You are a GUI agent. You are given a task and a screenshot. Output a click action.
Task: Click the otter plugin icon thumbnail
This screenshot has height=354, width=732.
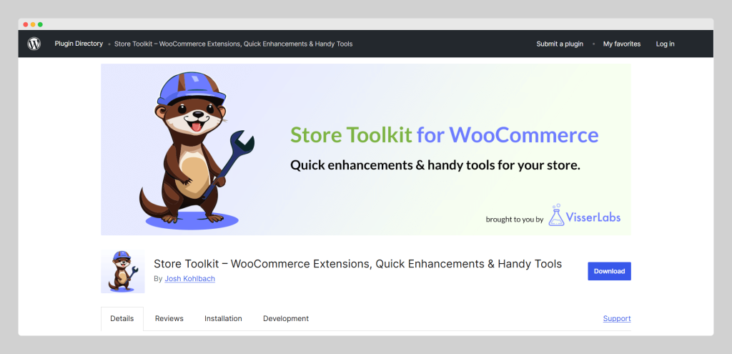pyautogui.click(x=123, y=271)
